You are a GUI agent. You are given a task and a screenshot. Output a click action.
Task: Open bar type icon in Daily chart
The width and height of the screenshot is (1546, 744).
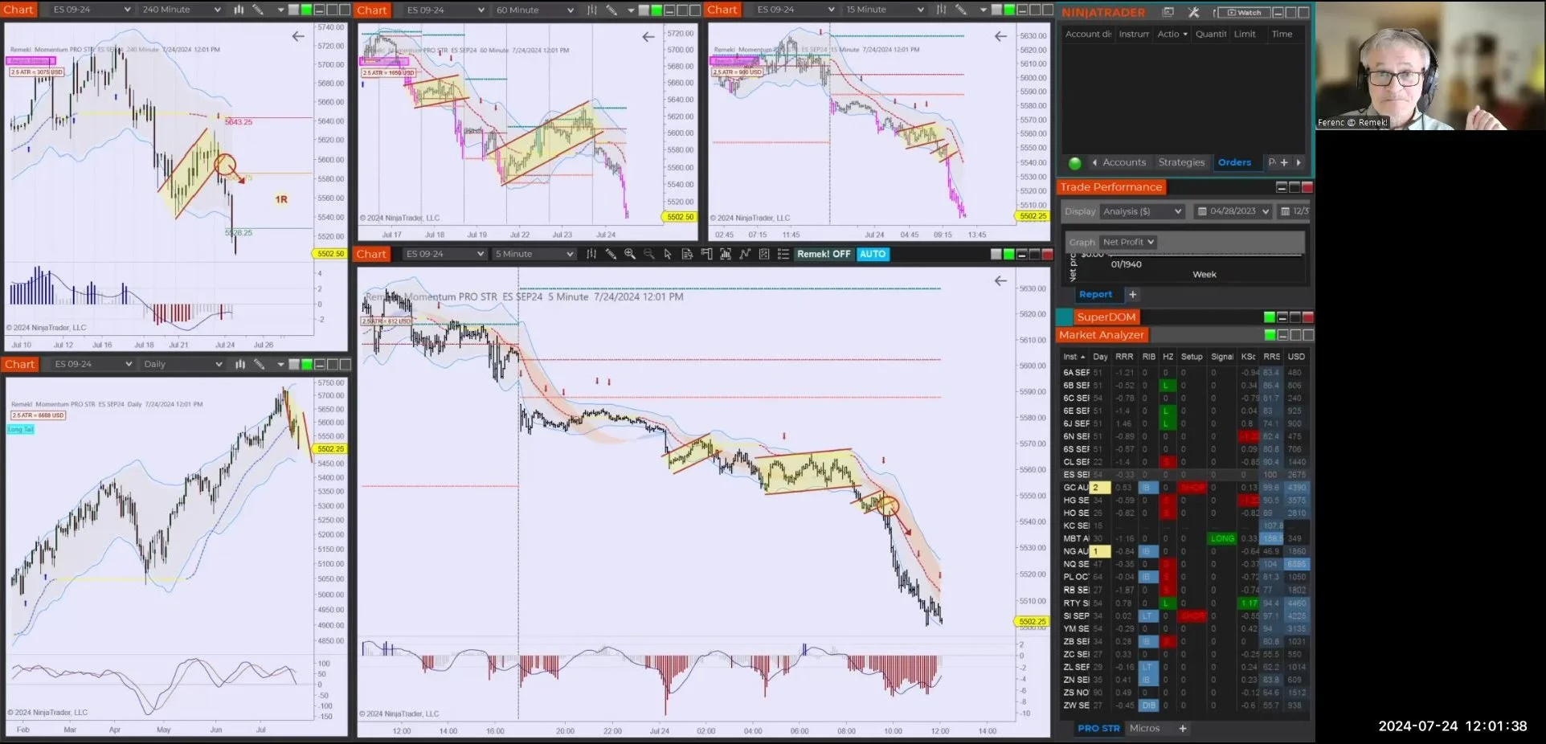(239, 364)
